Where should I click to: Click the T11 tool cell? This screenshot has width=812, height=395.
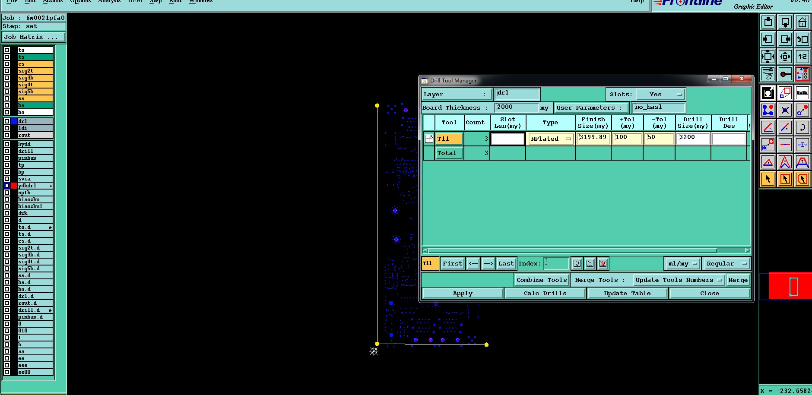pos(449,139)
